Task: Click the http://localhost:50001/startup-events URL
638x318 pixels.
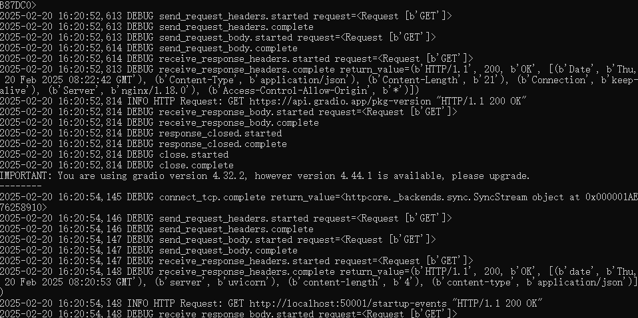Action: click(x=349, y=303)
